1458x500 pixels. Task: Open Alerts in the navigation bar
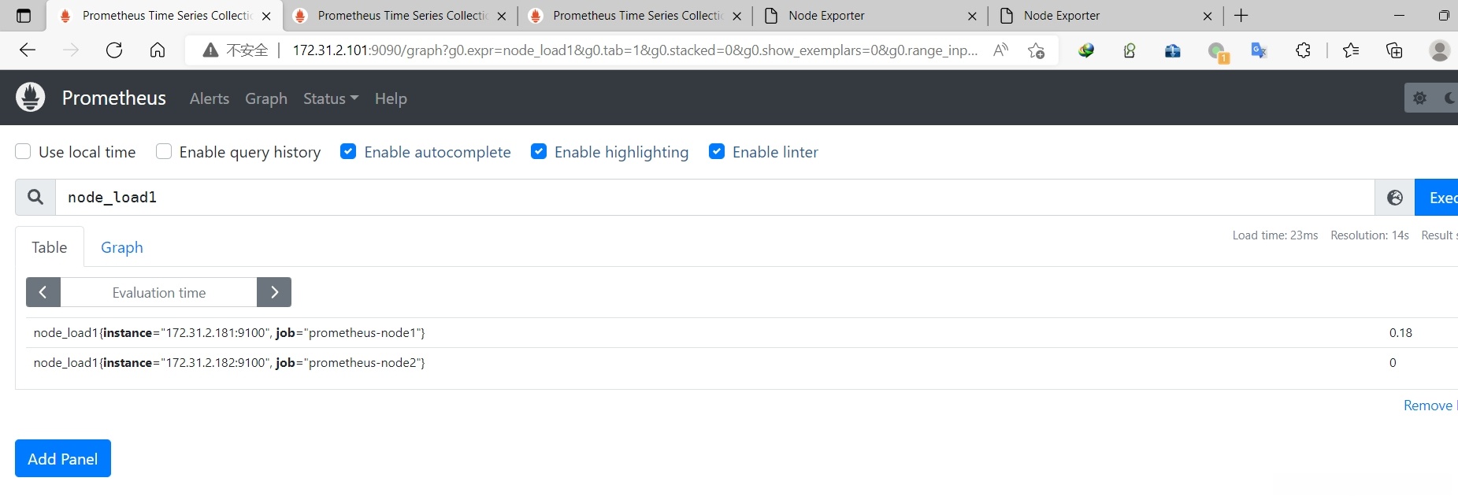click(x=210, y=98)
